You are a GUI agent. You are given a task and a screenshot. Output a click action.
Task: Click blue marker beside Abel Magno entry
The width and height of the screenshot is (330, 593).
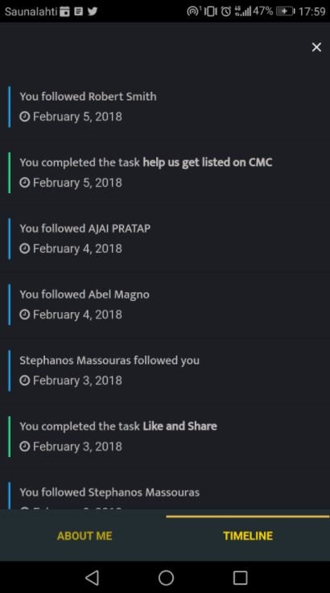point(10,304)
